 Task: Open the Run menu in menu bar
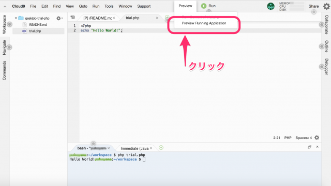click(x=96, y=6)
